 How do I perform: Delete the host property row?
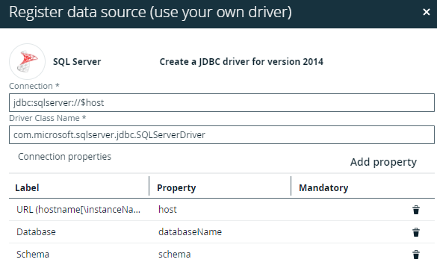(x=416, y=210)
